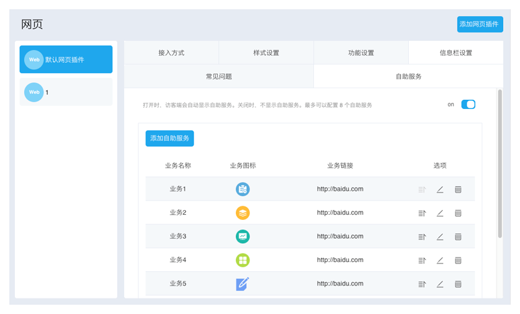
Task: Click the orange layers icon of 业务2
Action: [242, 213]
